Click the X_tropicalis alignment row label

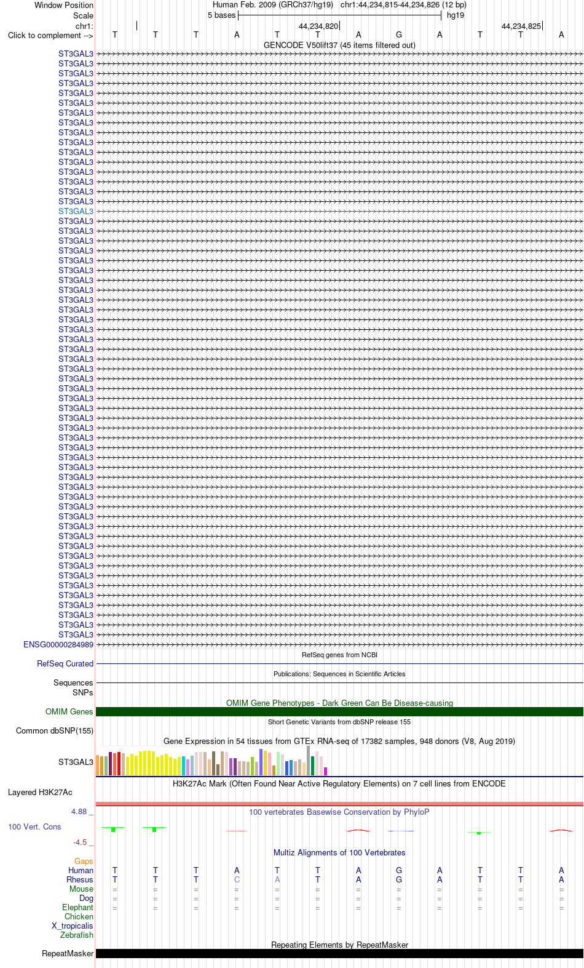(x=73, y=926)
